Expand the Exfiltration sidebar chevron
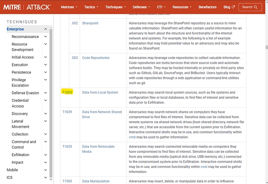This screenshot has height=184, width=268. [46, 155]
